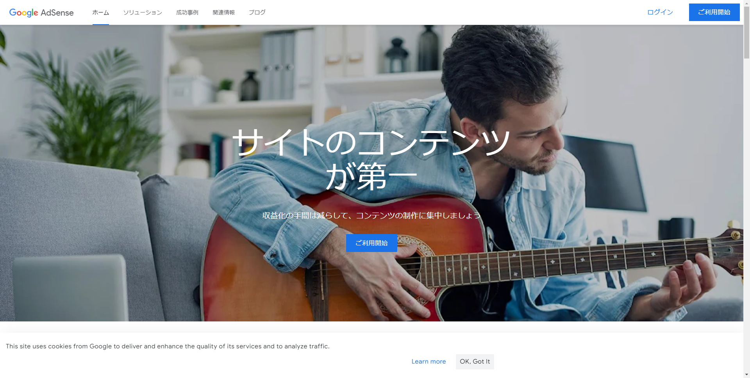Open the Learn more cookie link
This screenshot has height=378, width=750.
pos(429,362)
